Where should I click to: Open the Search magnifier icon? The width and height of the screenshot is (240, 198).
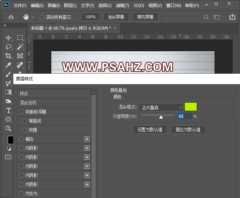(x=206, y=17)
